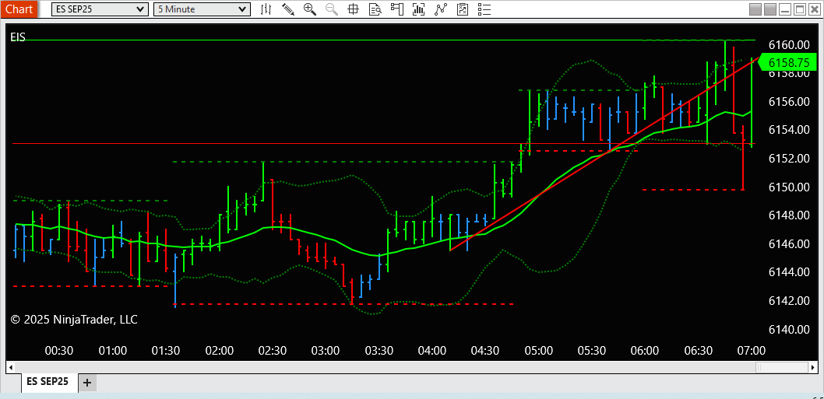The image size is (824, 399).
Task: Click the 6142.00 price axis label
Action: (x=789, y=301)
